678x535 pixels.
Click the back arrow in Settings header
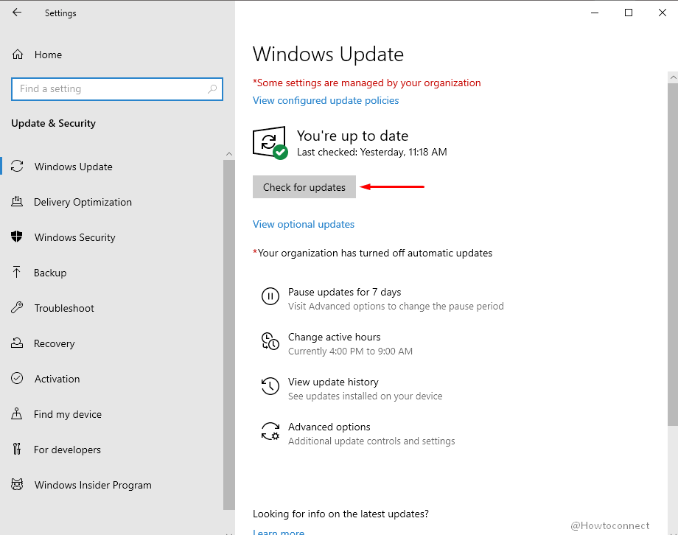click(17, 13)
